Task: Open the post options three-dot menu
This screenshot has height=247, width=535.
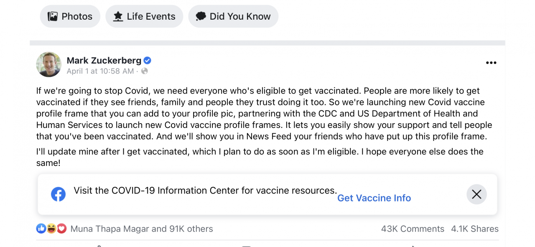Action: 491,63
